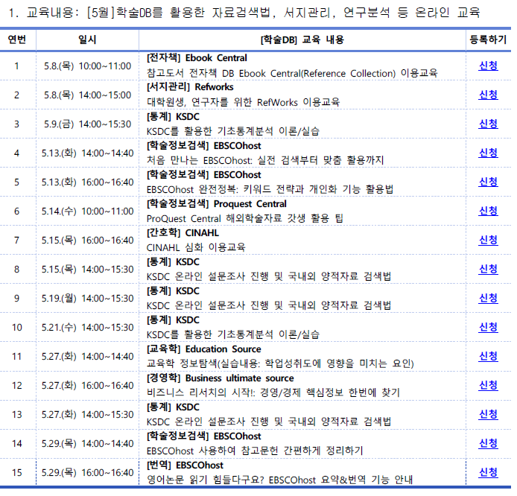
Task: Click the [학술DB] 교육 내용 header
Action: point(302,40)
